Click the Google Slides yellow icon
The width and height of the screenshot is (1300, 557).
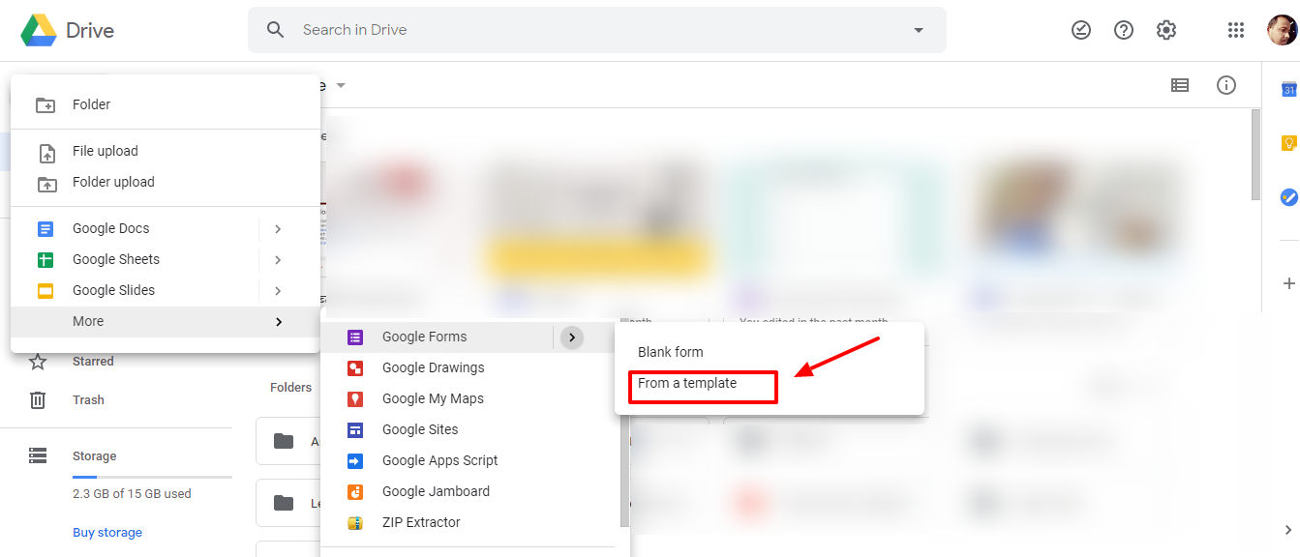(45, 291)
